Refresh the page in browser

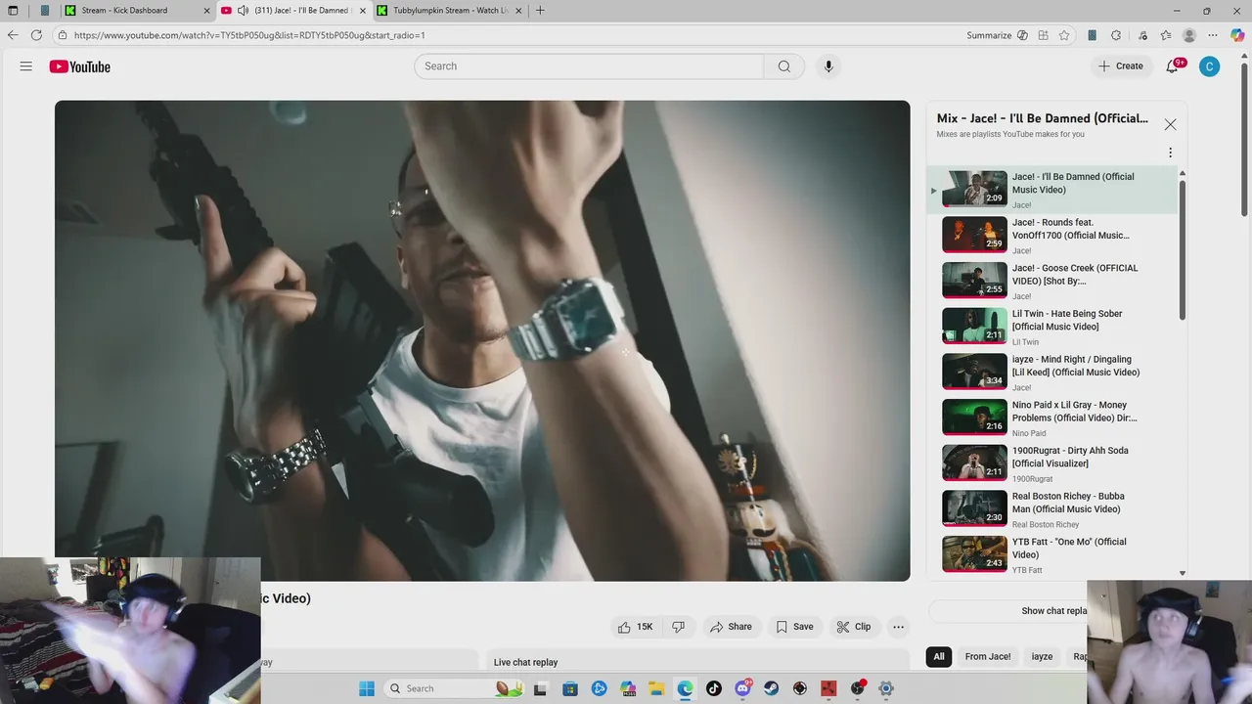coord(36,35)
